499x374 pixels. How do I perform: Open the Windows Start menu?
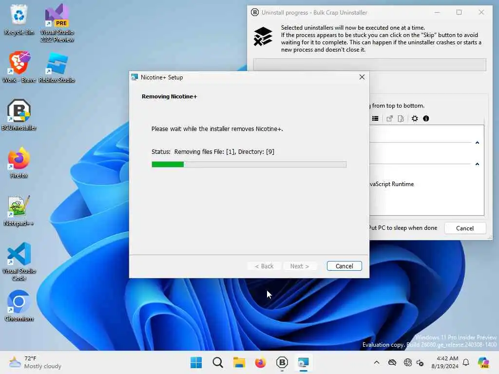pyautogui.click(x=196, y=362)
